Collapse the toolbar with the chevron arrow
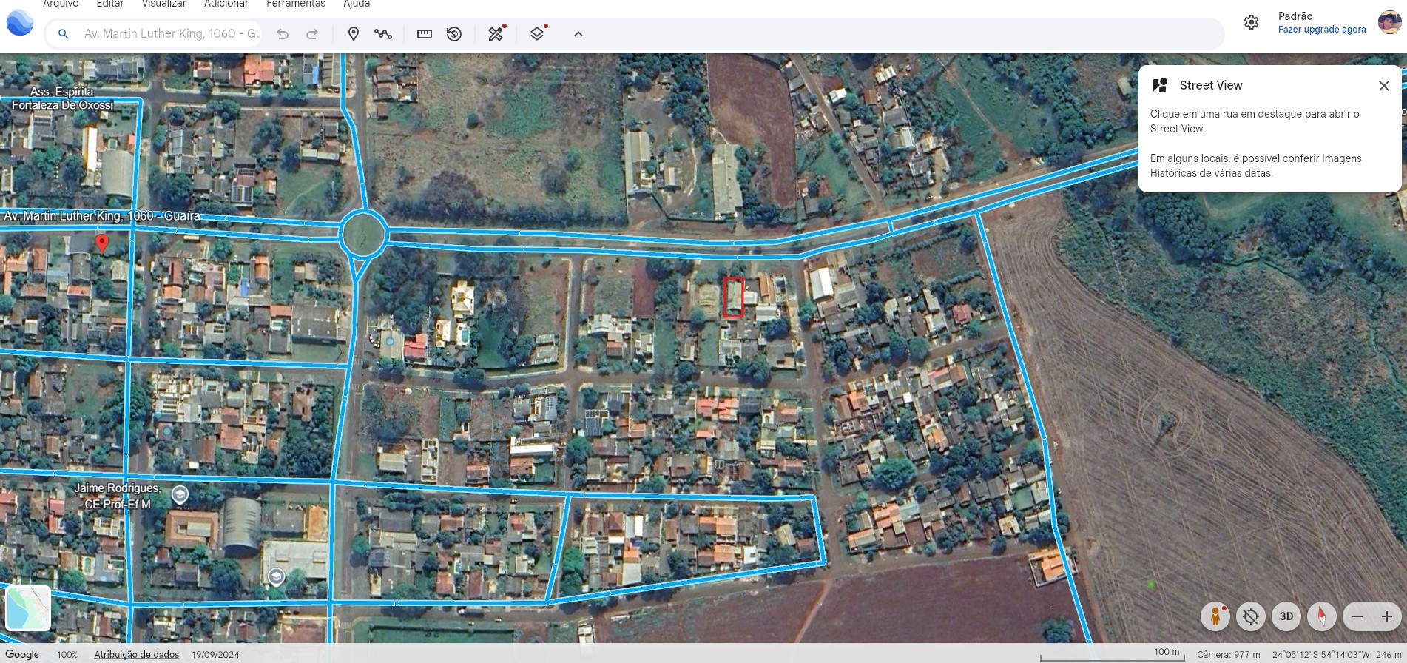 tap(578, 34)
